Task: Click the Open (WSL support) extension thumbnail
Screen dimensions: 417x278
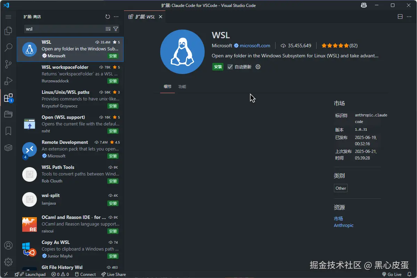Action: click(30, 124)
